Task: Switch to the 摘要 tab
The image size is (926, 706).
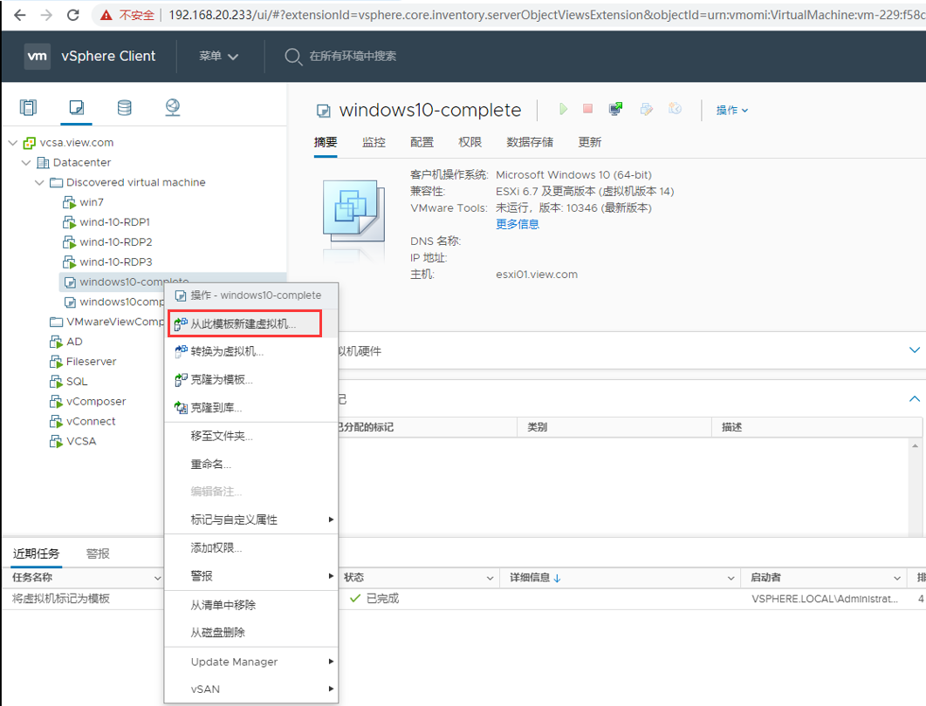Action: [x=326, y=142]
